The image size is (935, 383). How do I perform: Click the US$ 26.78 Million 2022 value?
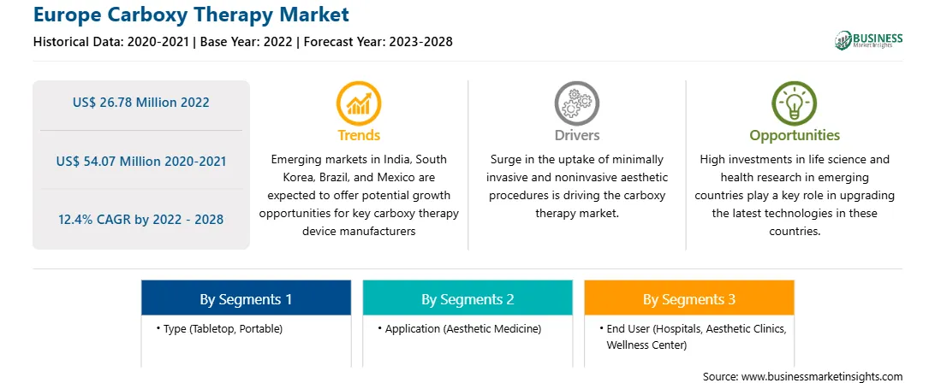[141, 103]
